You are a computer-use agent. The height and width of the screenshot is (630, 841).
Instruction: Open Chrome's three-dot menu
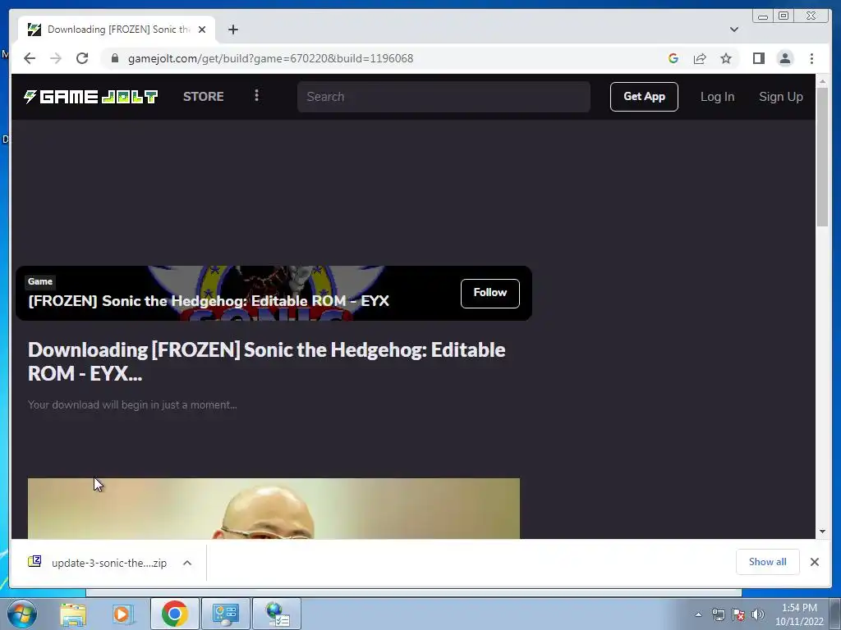tap(811, 58)
